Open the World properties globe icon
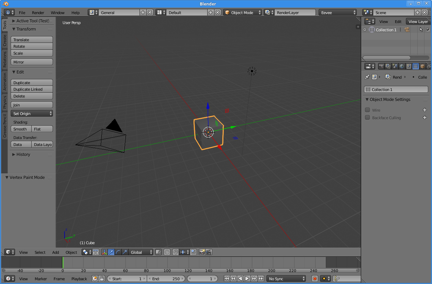 tap(401, 66)
